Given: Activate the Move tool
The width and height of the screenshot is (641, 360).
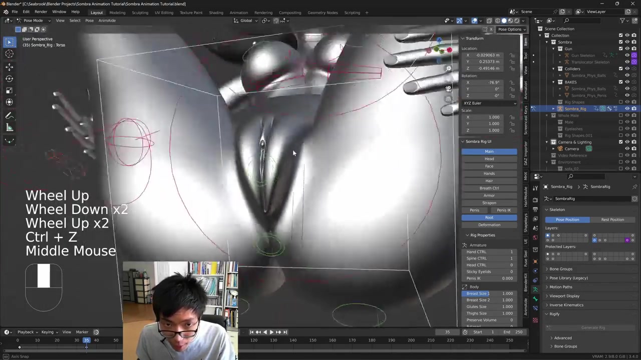Looking at the screenshot, I should click(x=9, y=66).
